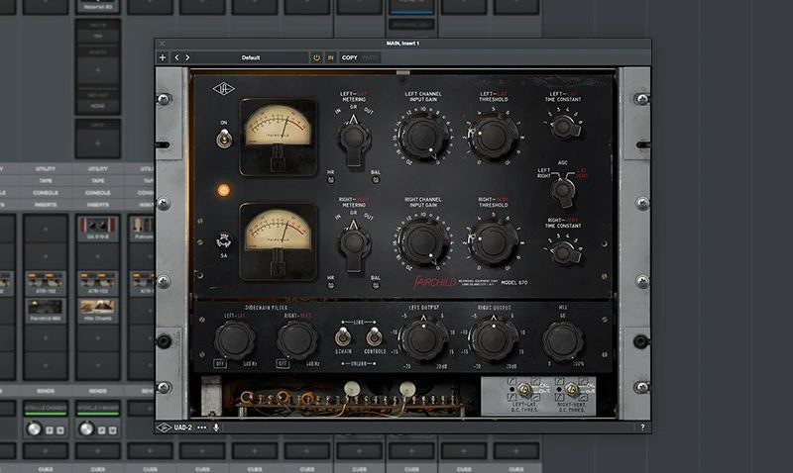Select the UA 610-B insert slot
The height and width of the screenshot is (473, 793).
point(98,226)
